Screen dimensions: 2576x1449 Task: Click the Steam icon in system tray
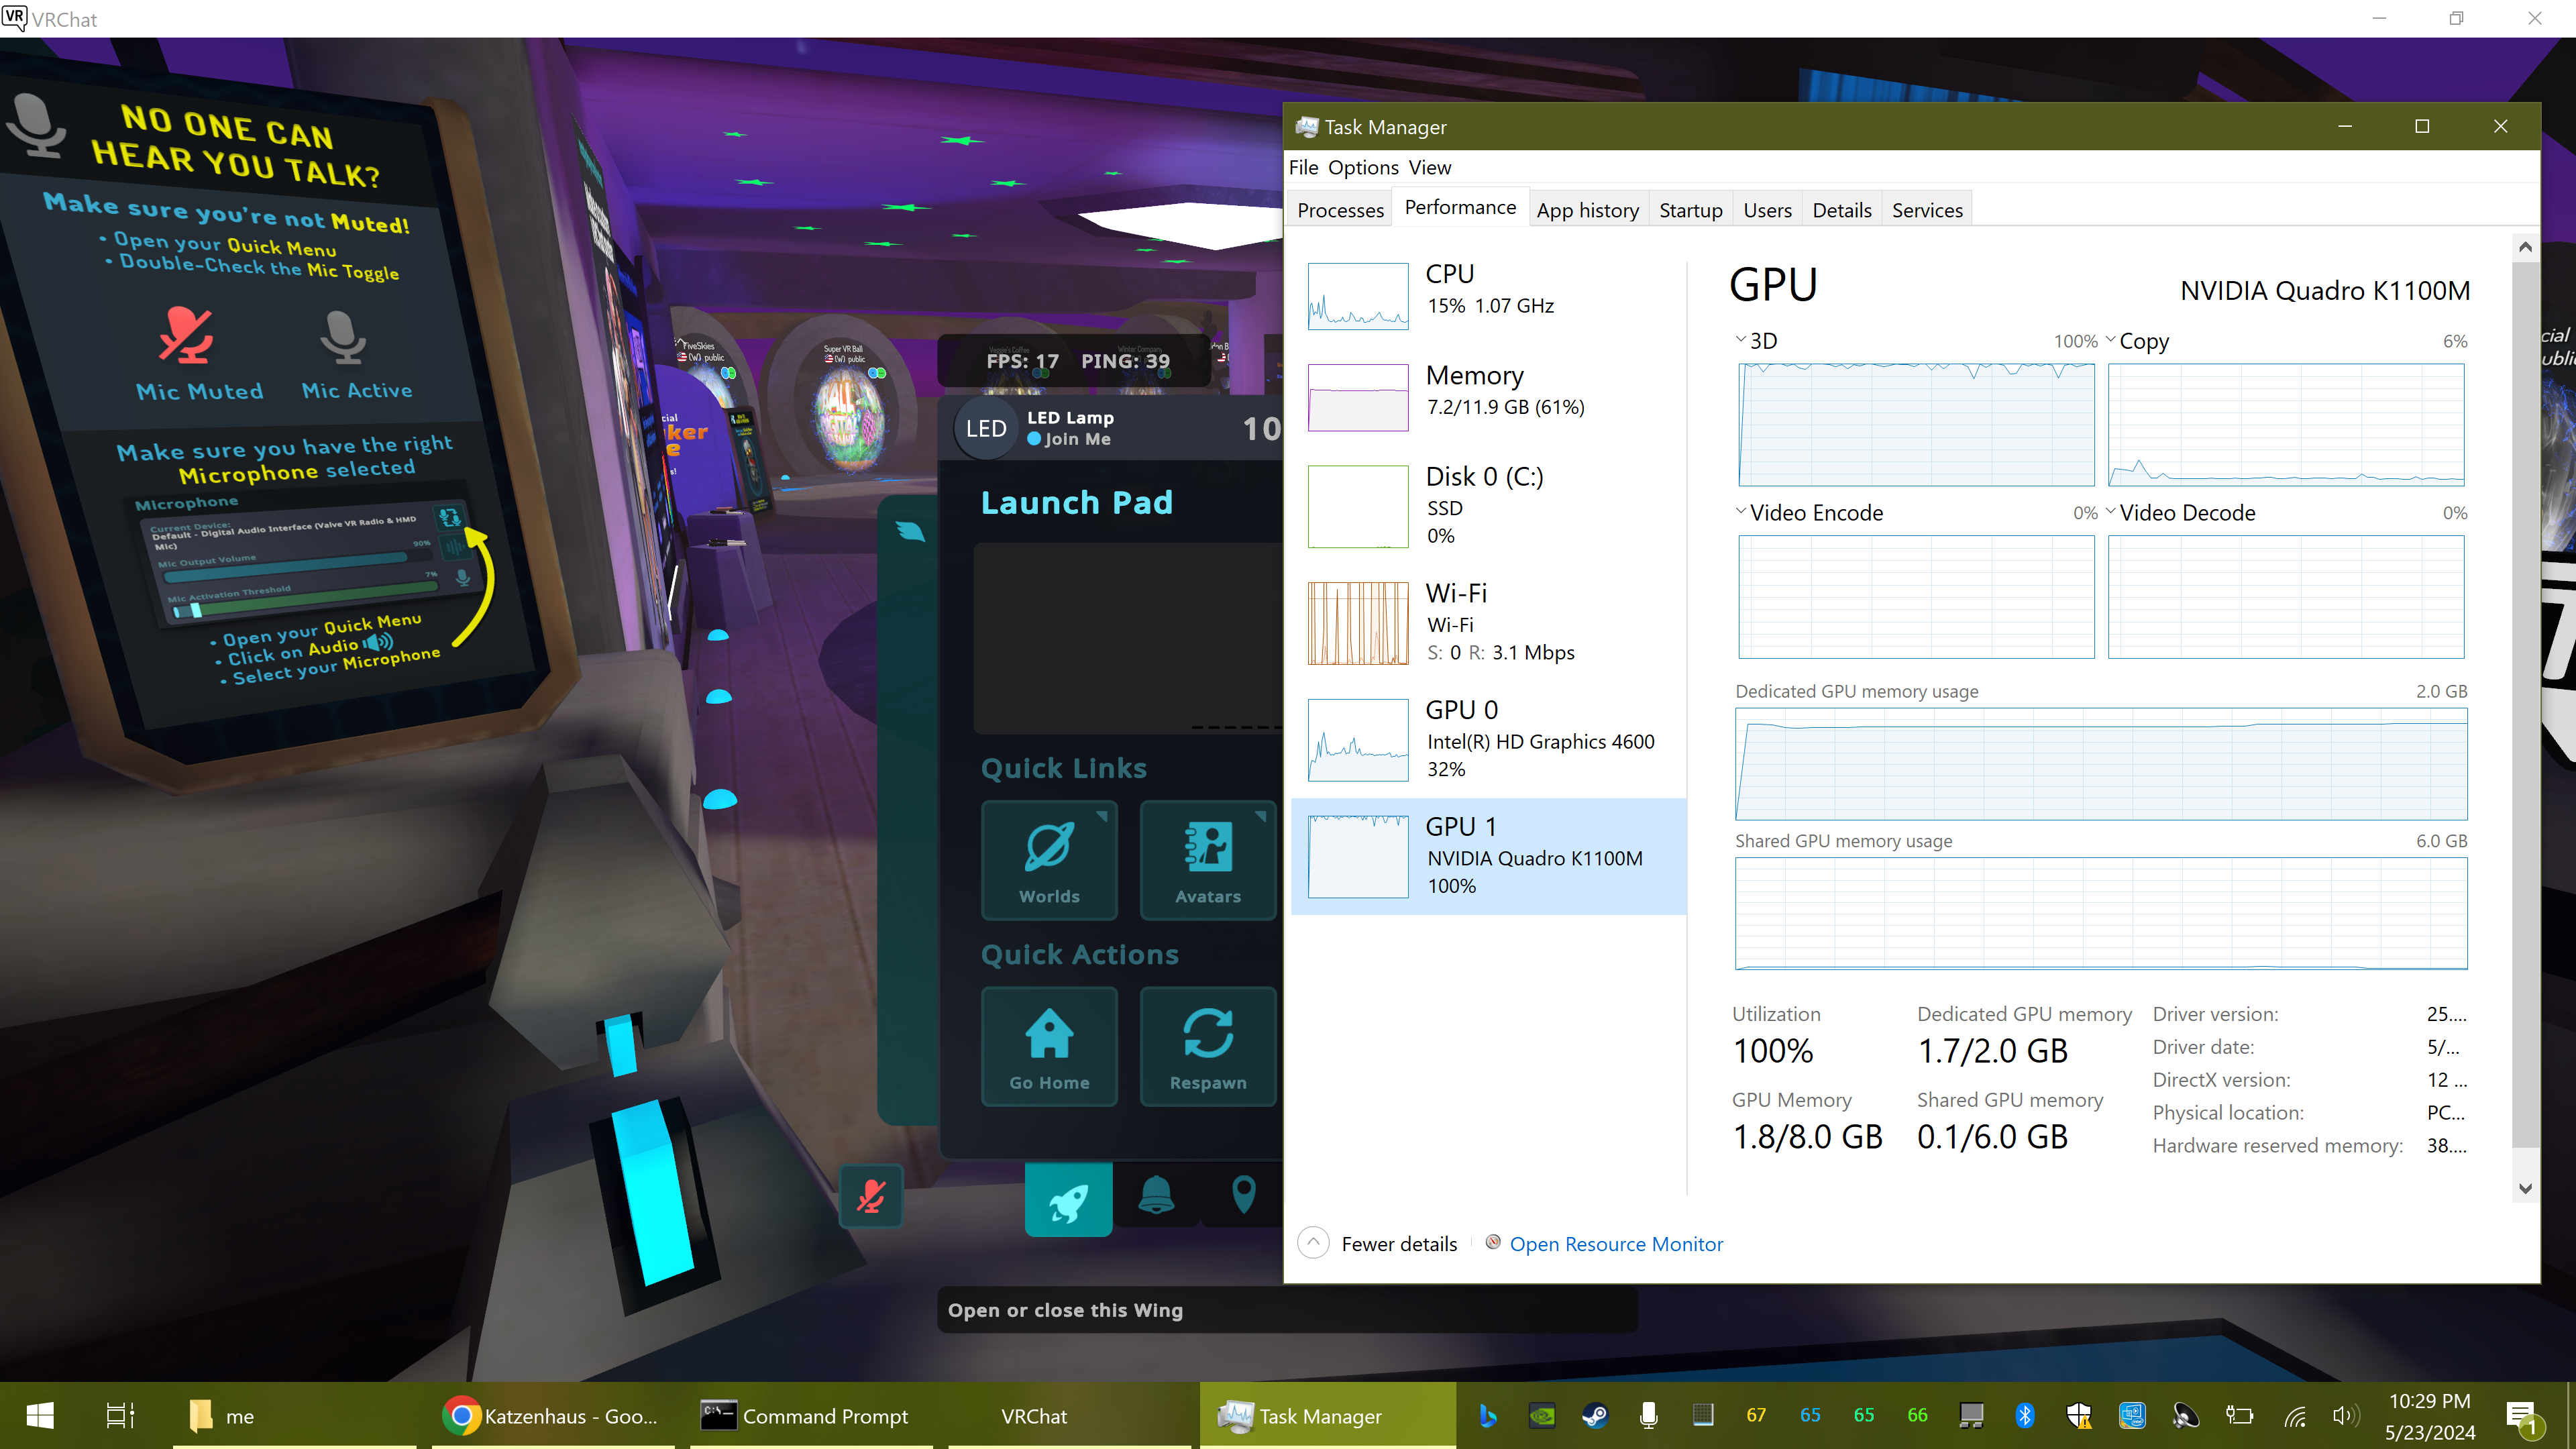(1595, 1415)
